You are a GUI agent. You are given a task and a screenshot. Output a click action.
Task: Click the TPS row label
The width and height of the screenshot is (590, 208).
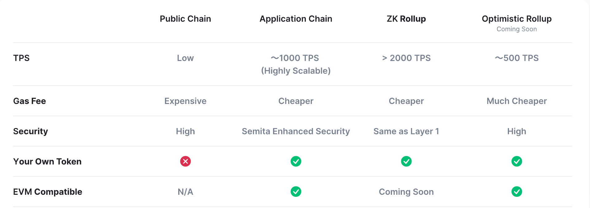[x=21, y=58]
